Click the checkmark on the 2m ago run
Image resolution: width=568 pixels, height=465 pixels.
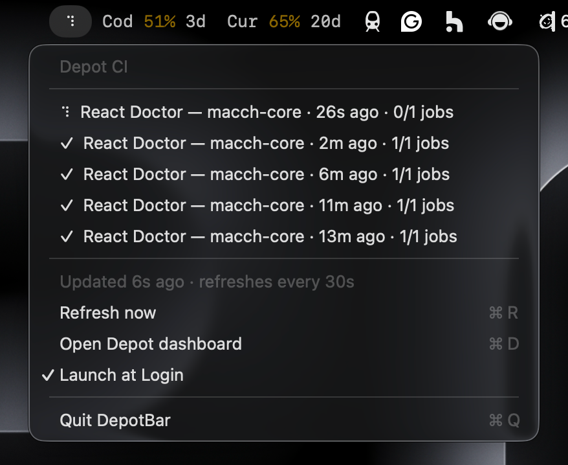point(67,144)
